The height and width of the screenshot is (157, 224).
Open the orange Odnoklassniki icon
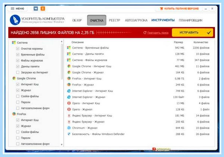(43, 9)
